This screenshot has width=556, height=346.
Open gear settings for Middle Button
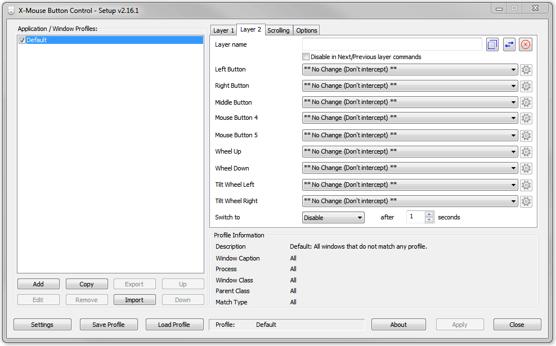tap(526, 102)
